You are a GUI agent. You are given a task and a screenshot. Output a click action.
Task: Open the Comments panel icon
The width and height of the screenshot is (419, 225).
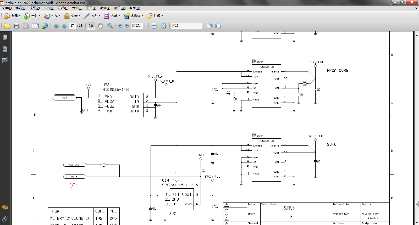(x=5, y=207)
